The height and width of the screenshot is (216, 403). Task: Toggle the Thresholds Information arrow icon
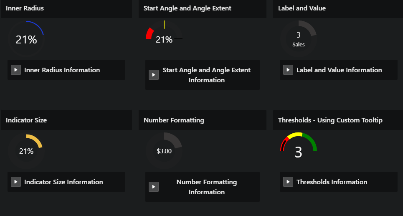[x=288, y=182]
